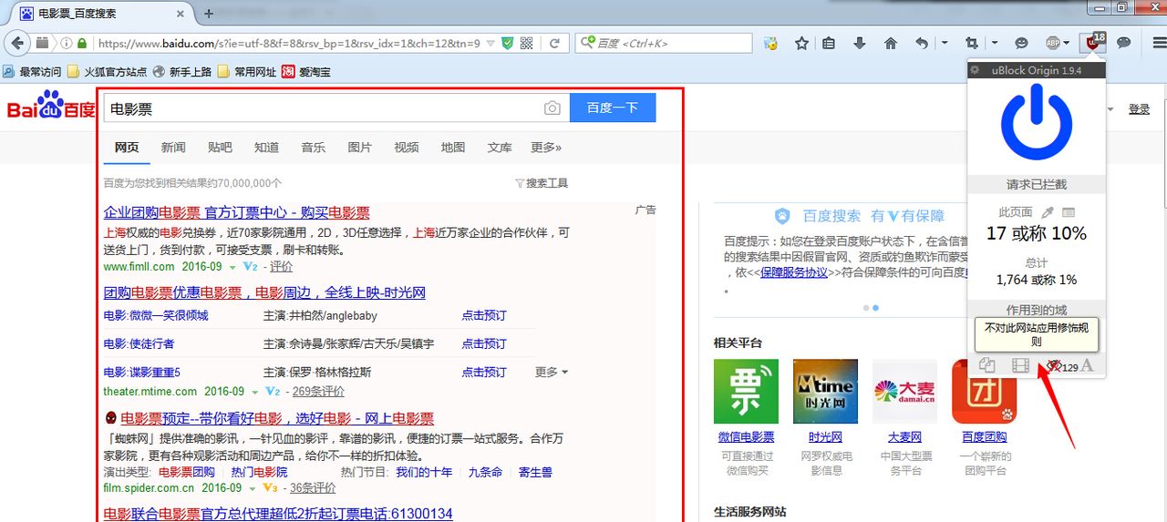
Task: Show bookmarks list toolbar icon
Action: [x=829, y=43]
